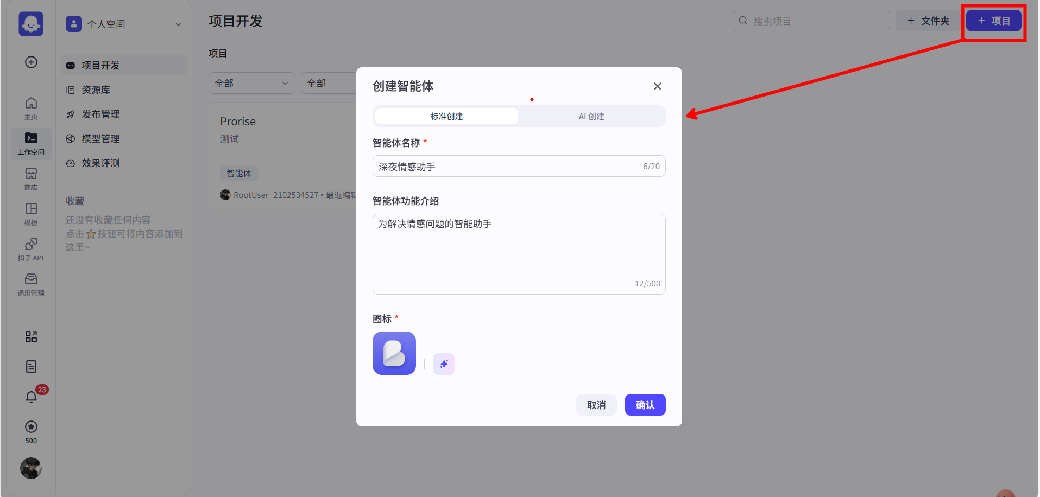Select the 标准创建 tab
Screen dimensions: 1040x497
click(446, 116)
